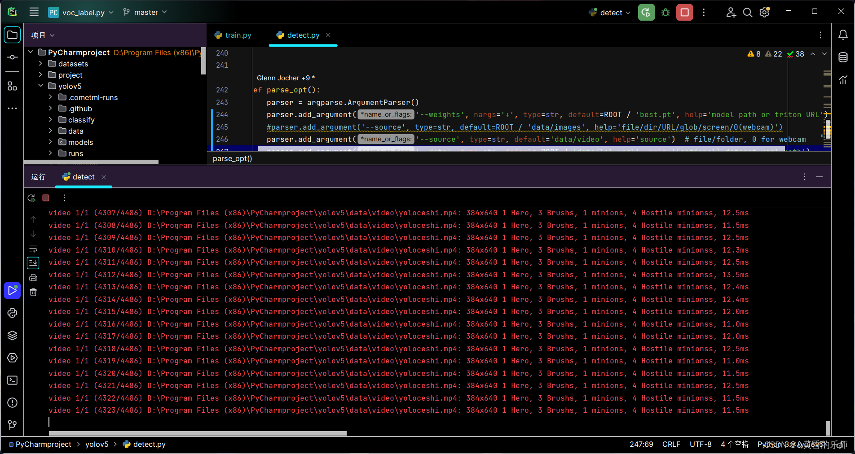Image resolution: width=855 pixels, height=454 pixels.
Task: Open the Terminal tool window icon
Action: click(x=12, y=380)
